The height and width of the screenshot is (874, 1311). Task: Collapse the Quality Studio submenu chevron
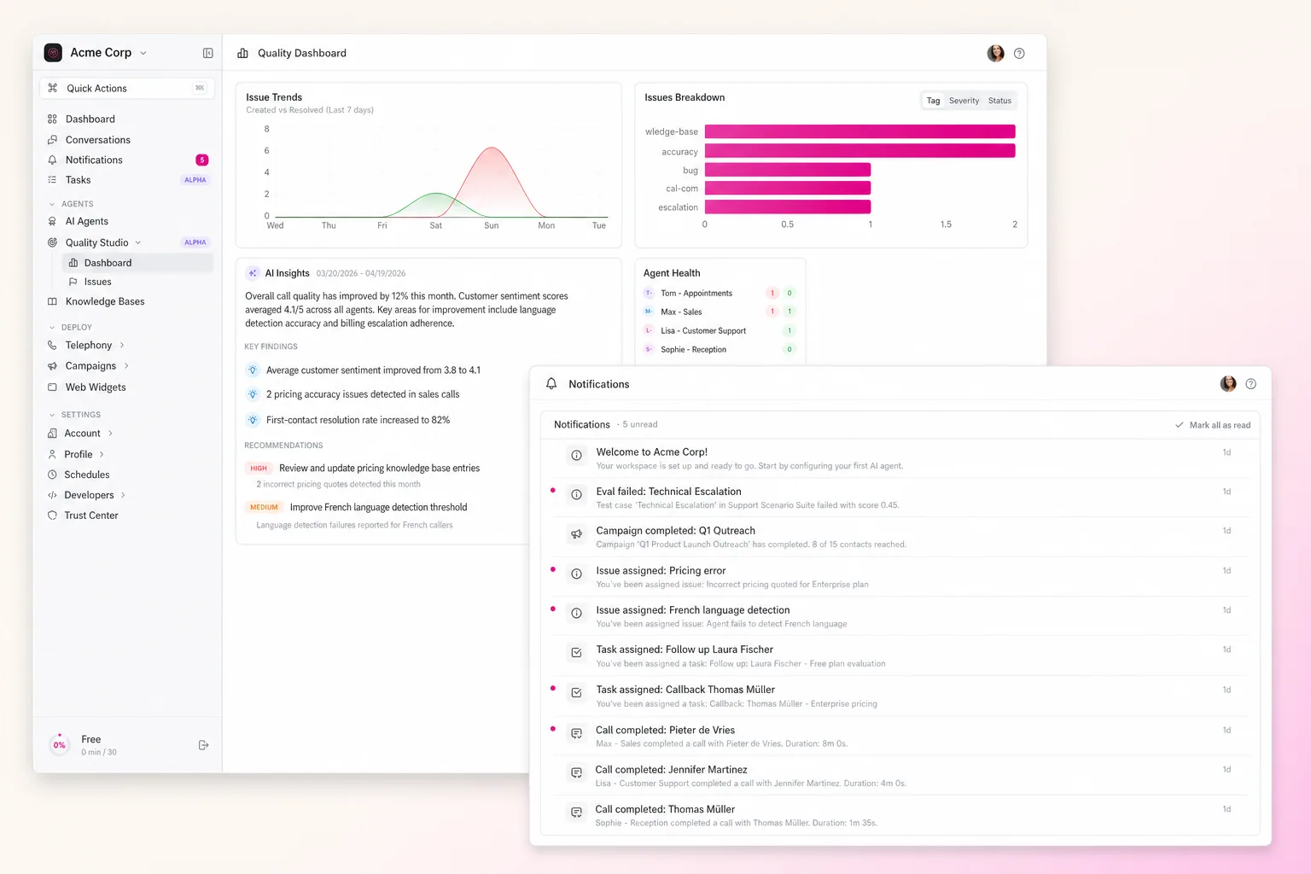click(x=138, y=242)
